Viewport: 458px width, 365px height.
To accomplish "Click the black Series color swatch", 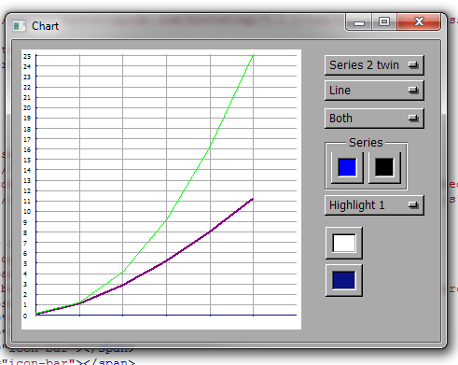I will coord(384,167).
